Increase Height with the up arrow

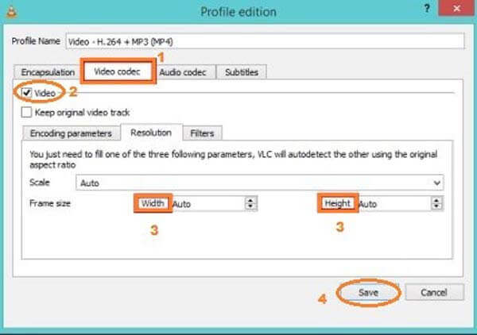pyautogui.click(x=437, y=200)
